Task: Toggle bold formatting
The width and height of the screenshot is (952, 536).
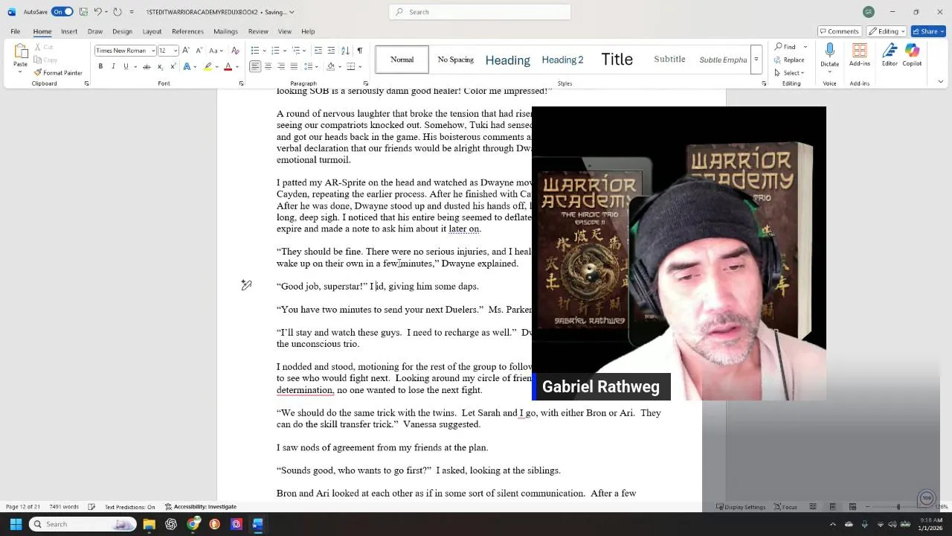Action: pyautogui.click(x=100, y=67)
